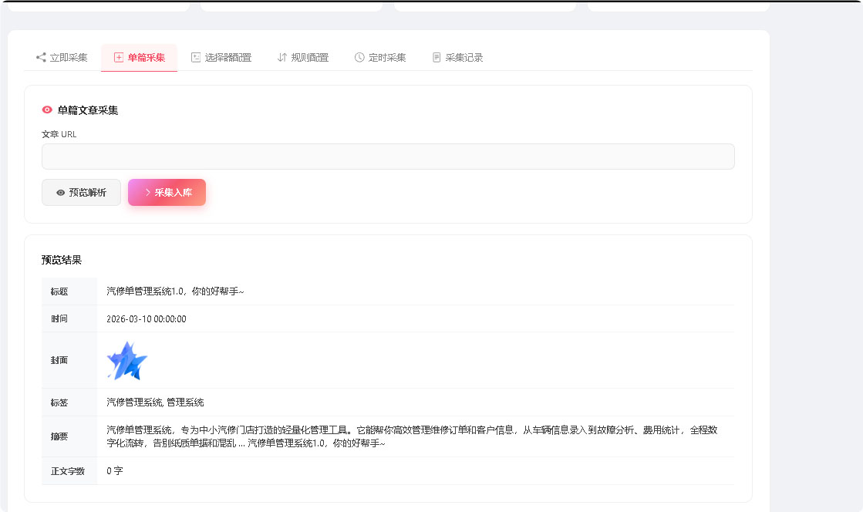The height and width of the screenshot is (512, 863).
Task: Go to 定时采集 tab
Action: [x=379, y=57]
